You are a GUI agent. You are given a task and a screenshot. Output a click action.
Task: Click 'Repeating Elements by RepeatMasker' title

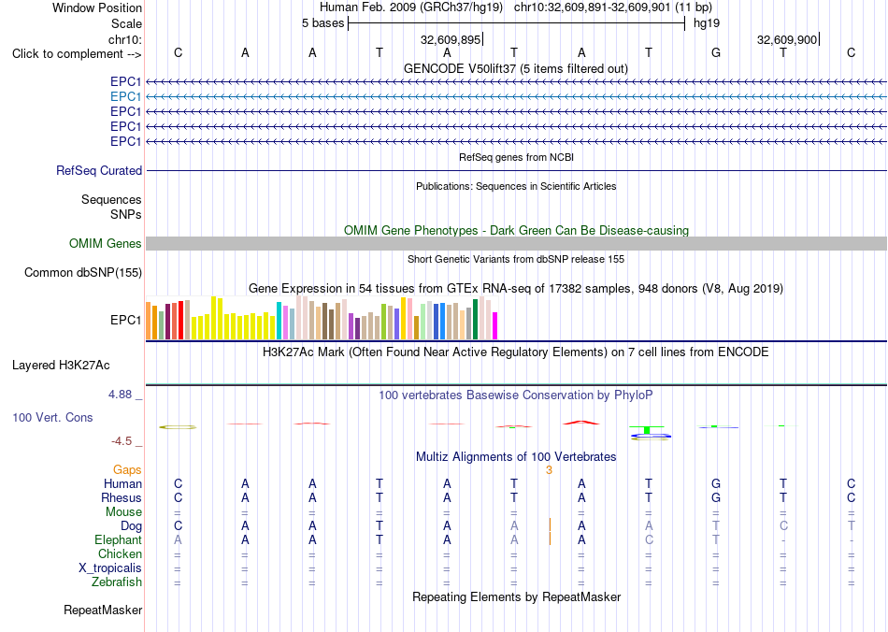tap(516, 596)
